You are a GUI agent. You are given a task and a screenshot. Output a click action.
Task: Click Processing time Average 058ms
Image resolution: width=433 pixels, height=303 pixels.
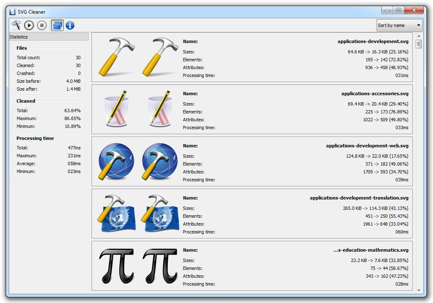pos(74,164)
